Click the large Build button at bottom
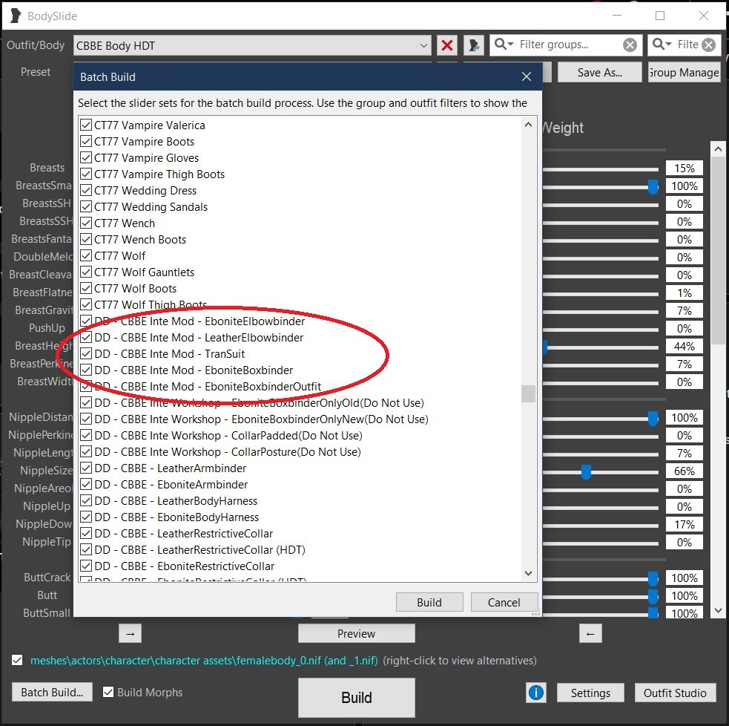 point(356,697)
